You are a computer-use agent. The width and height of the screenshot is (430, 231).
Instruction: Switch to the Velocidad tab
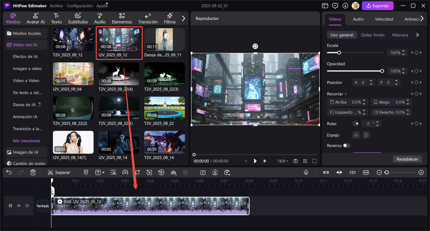(384, 19)
